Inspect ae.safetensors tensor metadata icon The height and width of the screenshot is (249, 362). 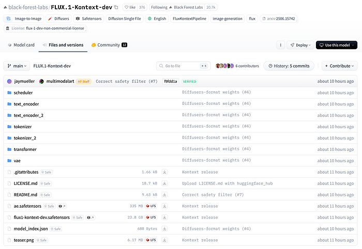62,206
